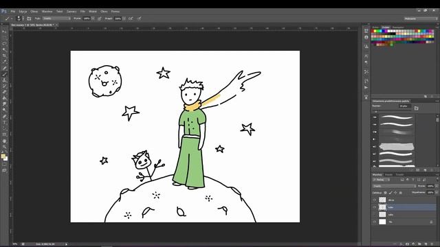
Task: Click the Quick Mask mode icon
Action: point(4,165)
